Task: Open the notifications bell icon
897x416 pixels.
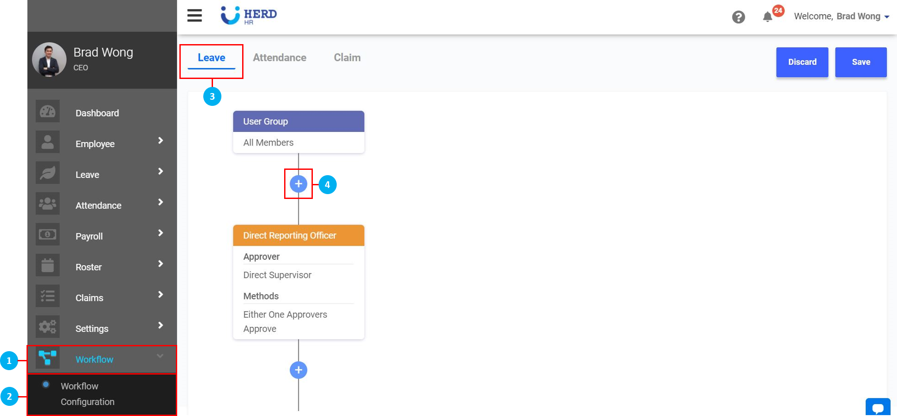Action: [768, 17]
